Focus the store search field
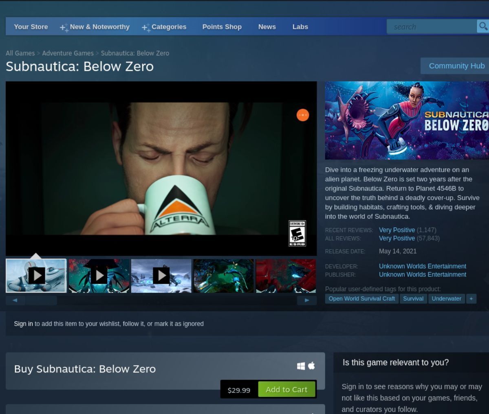Image resolution: width=489 pixels, height=414 pixels. (432, 26)
